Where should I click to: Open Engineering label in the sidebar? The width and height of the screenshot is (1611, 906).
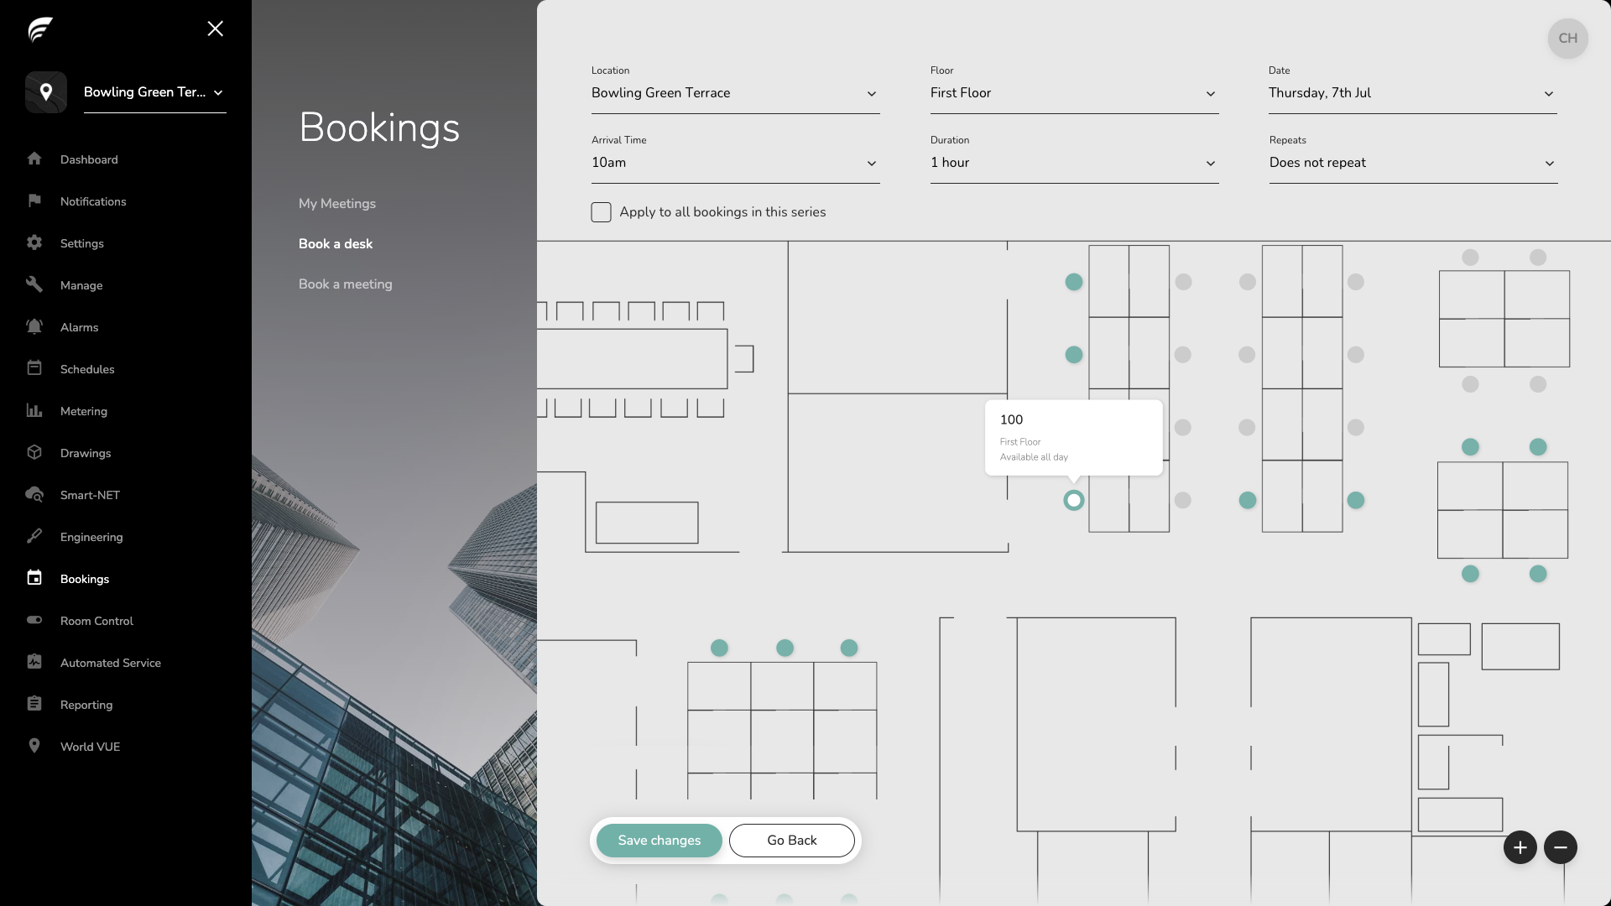(91, 537)
